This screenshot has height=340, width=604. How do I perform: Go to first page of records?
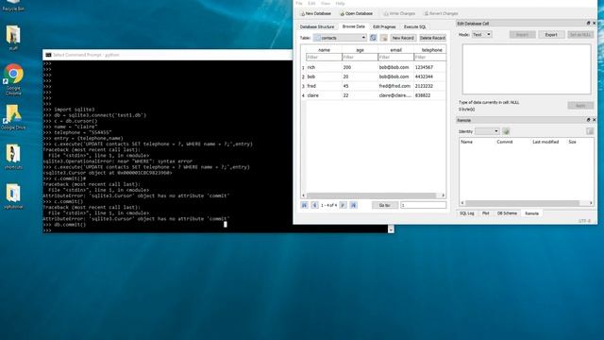pos(304,205)
